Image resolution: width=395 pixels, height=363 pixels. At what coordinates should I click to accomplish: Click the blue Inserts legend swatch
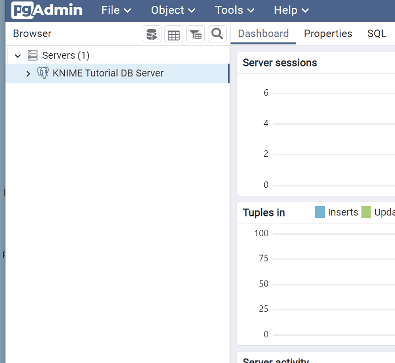point(319,212)
